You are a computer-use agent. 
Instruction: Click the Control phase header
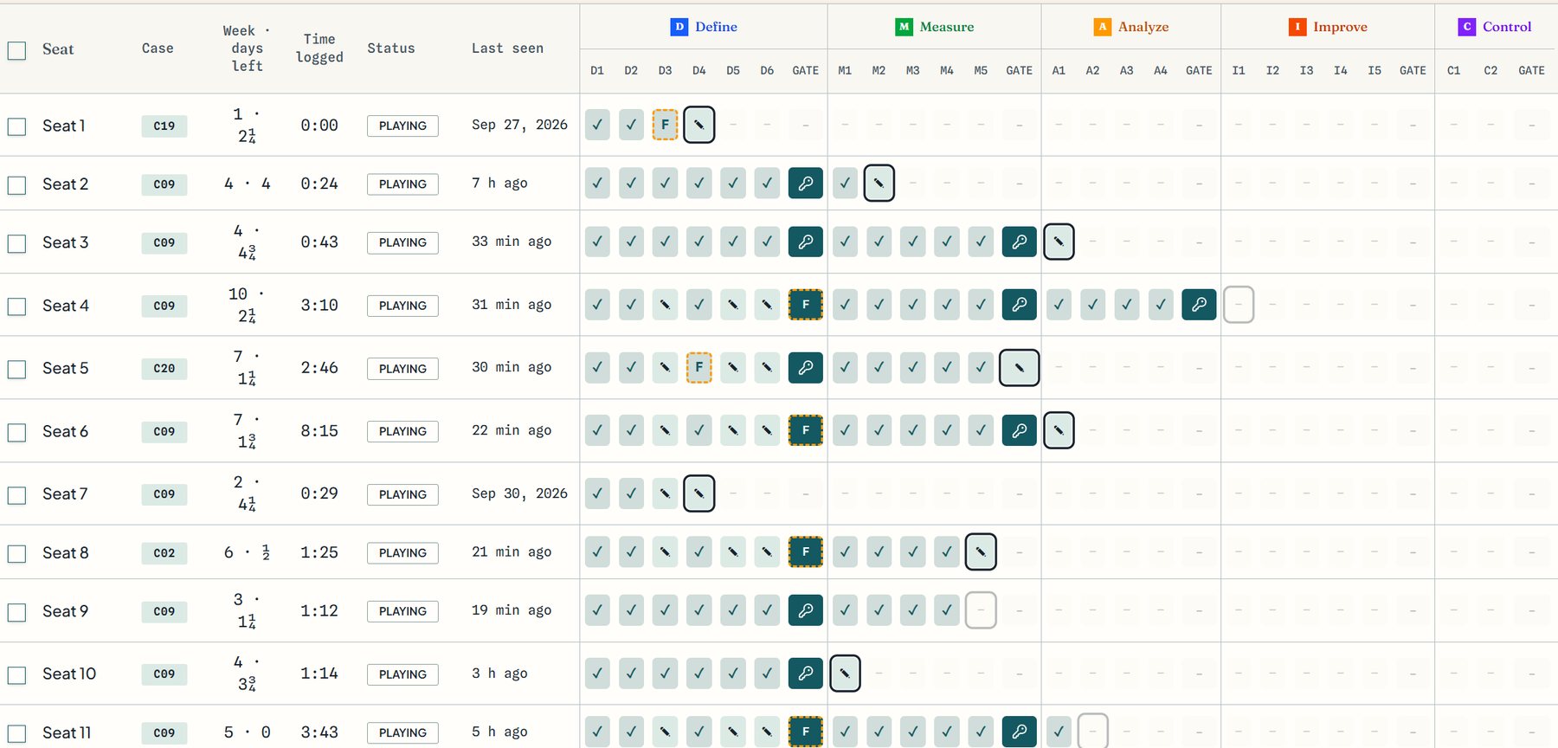(x=1495, y=27)
